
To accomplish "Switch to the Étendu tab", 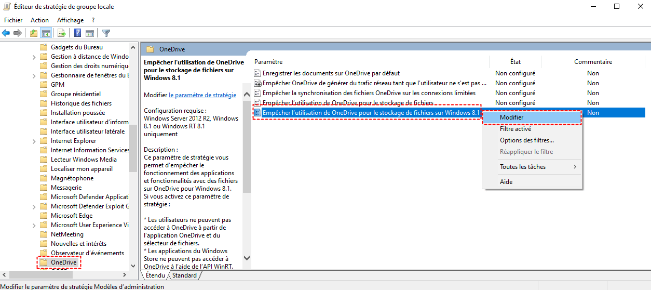I will pos(155,275).
